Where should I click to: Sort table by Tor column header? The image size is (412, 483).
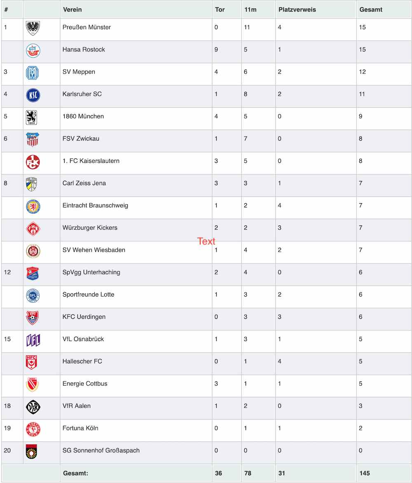(x=220, y=9)
